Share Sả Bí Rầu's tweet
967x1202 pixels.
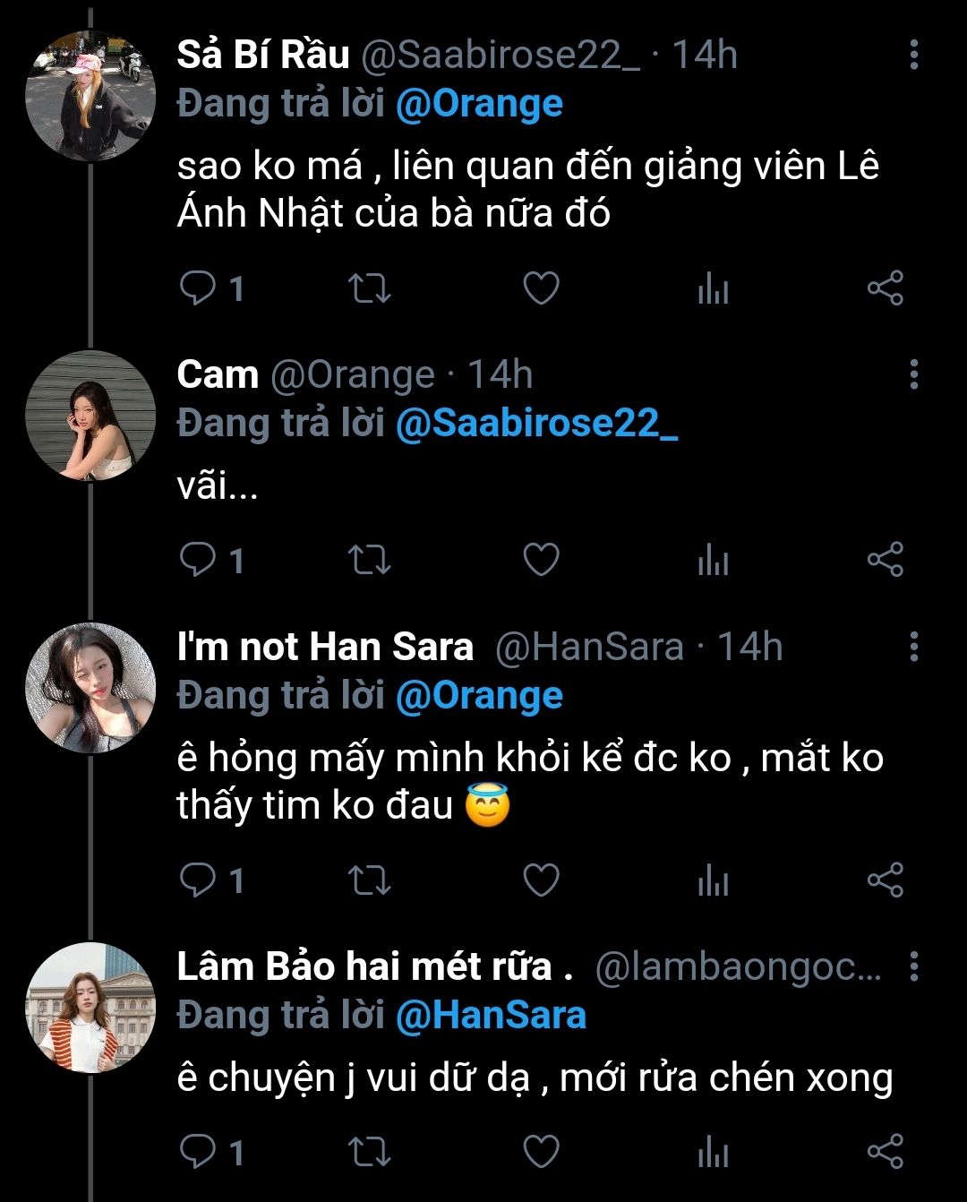pos(885,288)
